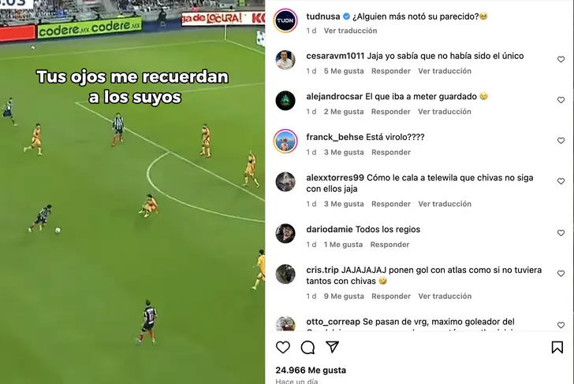Share post via paper plane icon
This screenshot has height=384, width=574.
(333, 347)
